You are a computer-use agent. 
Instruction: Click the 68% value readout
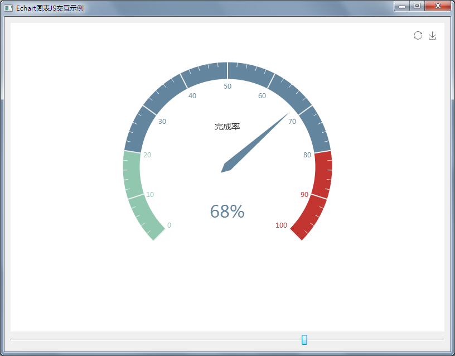click(x=227, y=211)
